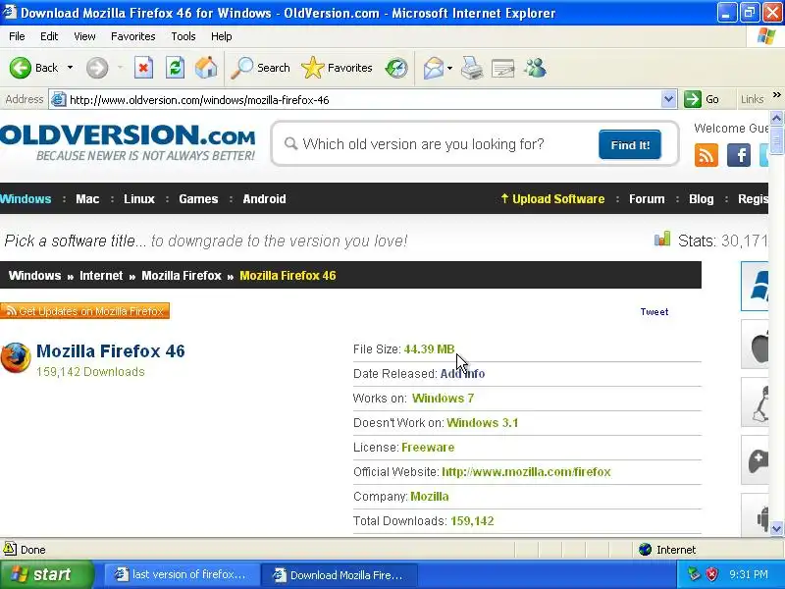Select the Linux penguin sidebar icon
Image resolution: width=785 pixels, height=589 pixels.
(757, 403)
